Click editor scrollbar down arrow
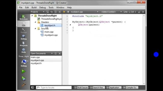Viewport: 163px width, 91px height. (144, 84)
